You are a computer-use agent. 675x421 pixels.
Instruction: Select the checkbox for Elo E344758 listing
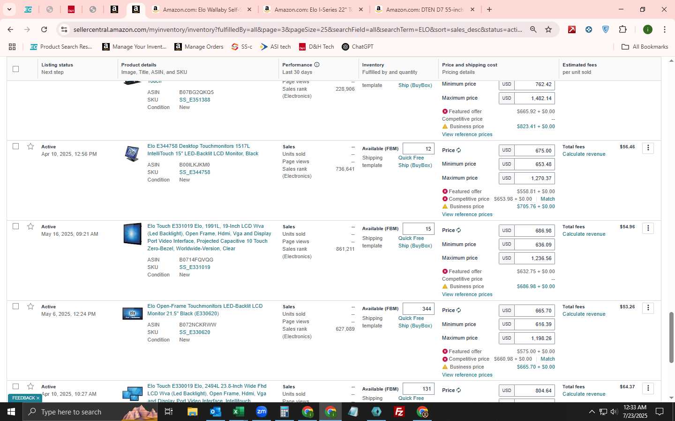click(15, 146)
